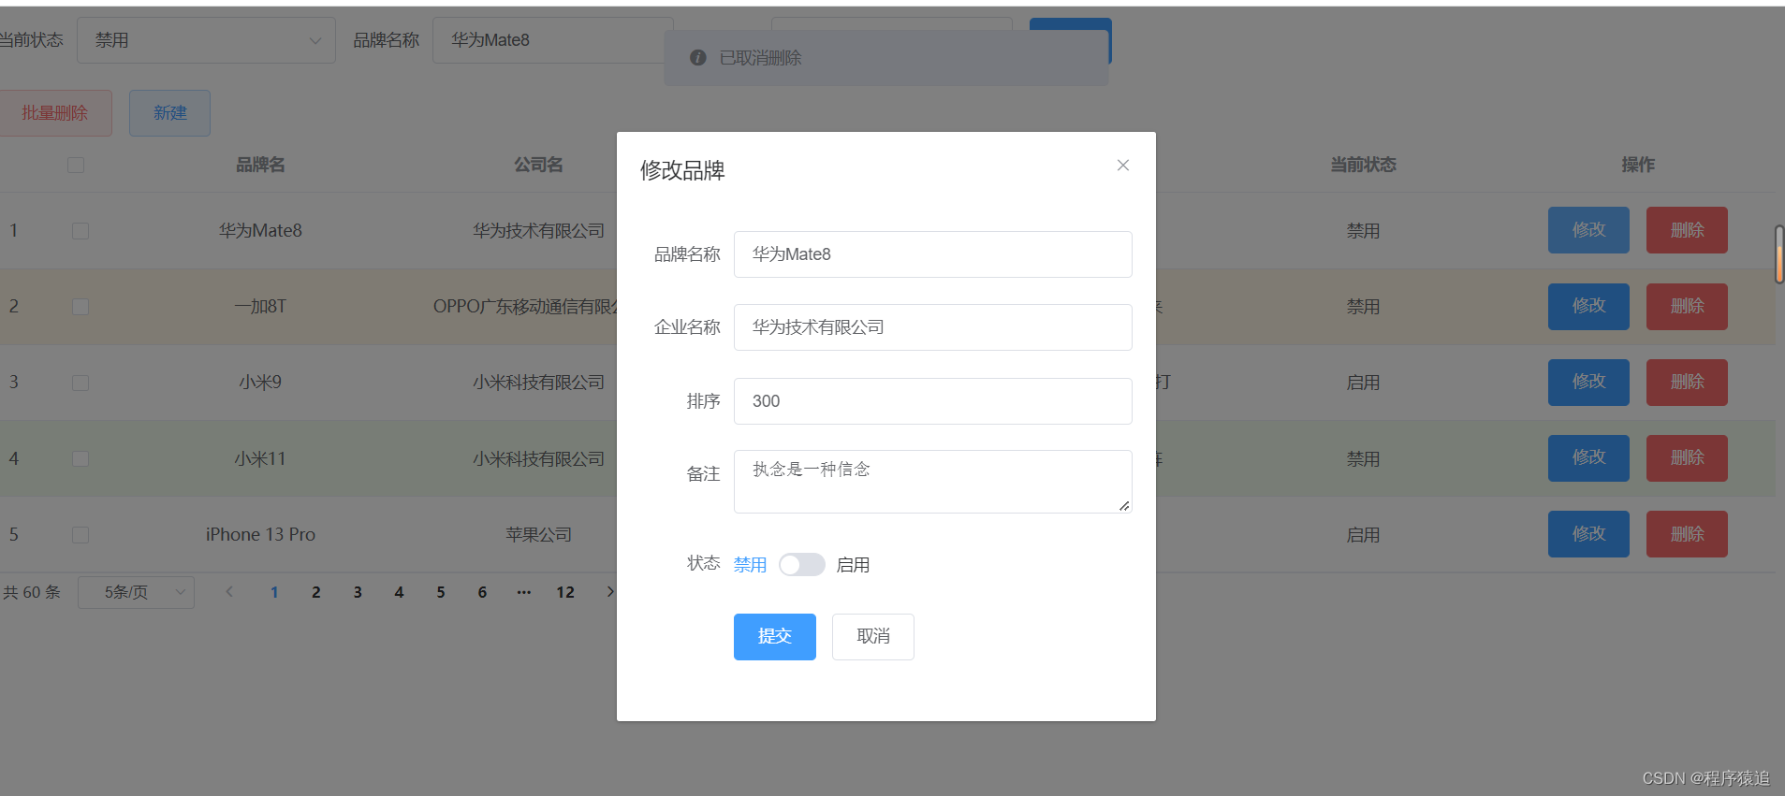The height and width of the screenshot is (796, 1785).
Task: Click the 苹果公司 table cell
Action: [538, 535]
